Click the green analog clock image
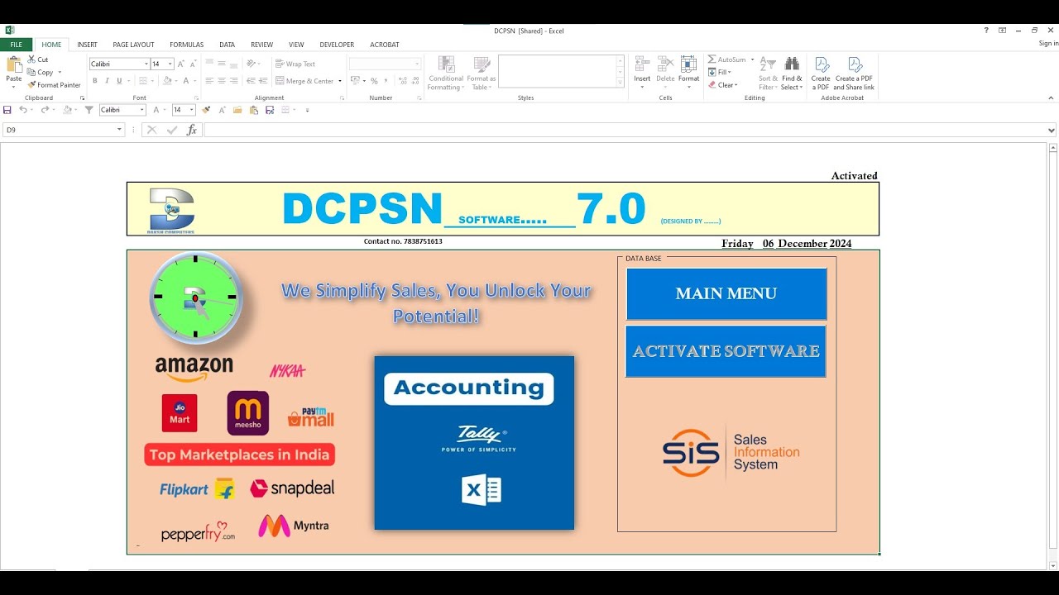The height and width of the screenshot is (595, 1059). pos(196,297)
